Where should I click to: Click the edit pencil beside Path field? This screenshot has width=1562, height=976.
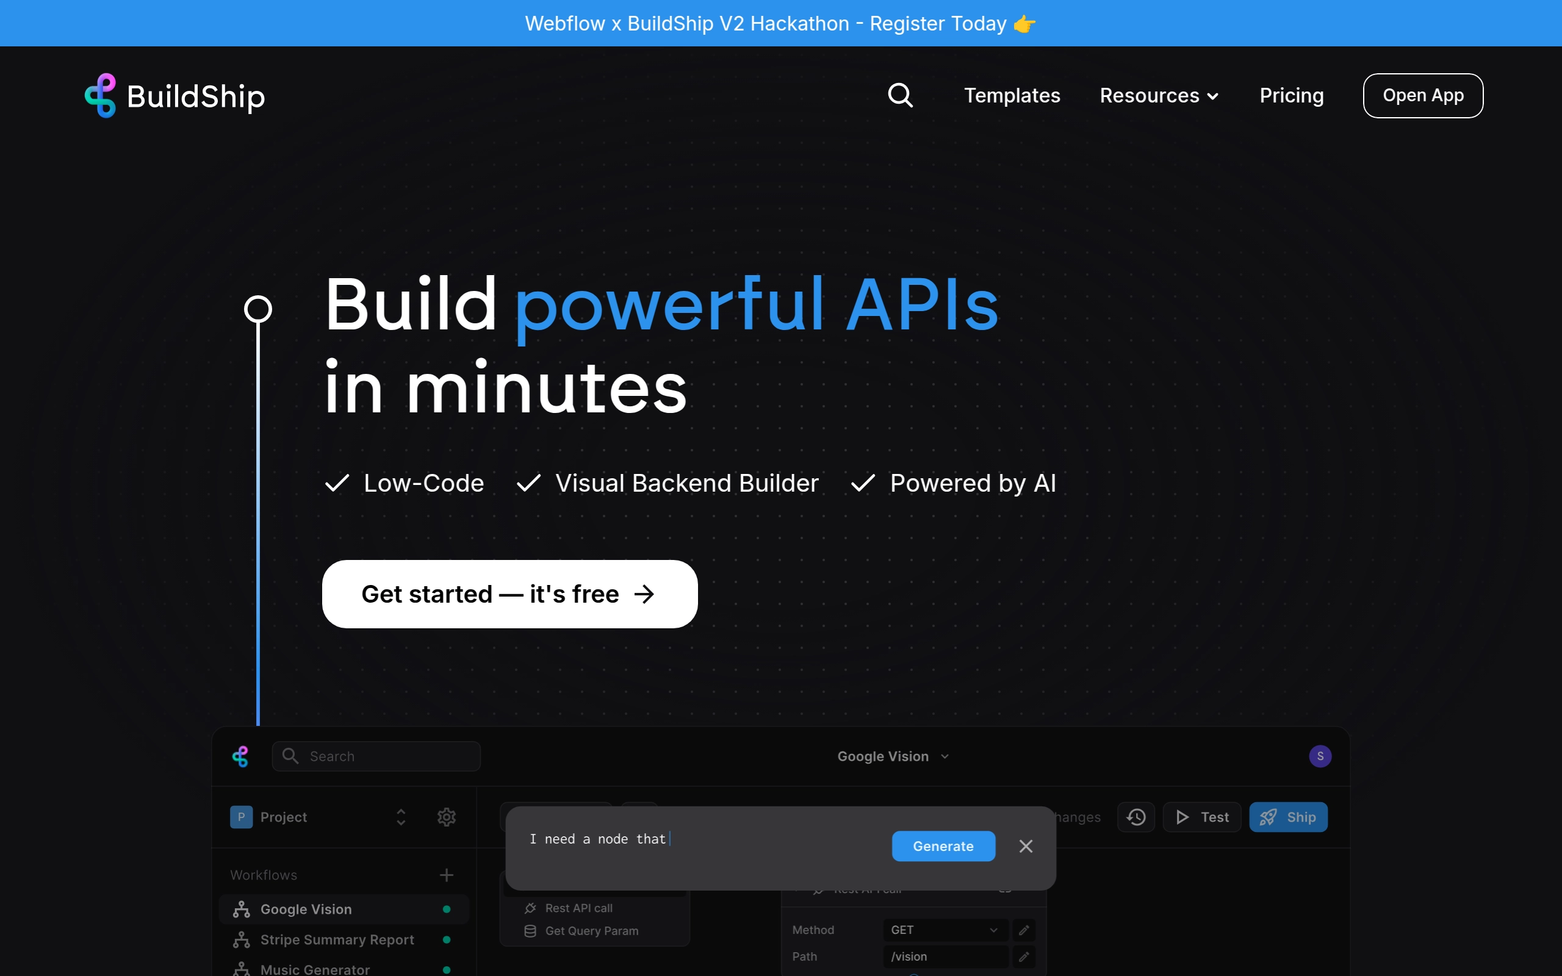click(x=1024, y=956)
